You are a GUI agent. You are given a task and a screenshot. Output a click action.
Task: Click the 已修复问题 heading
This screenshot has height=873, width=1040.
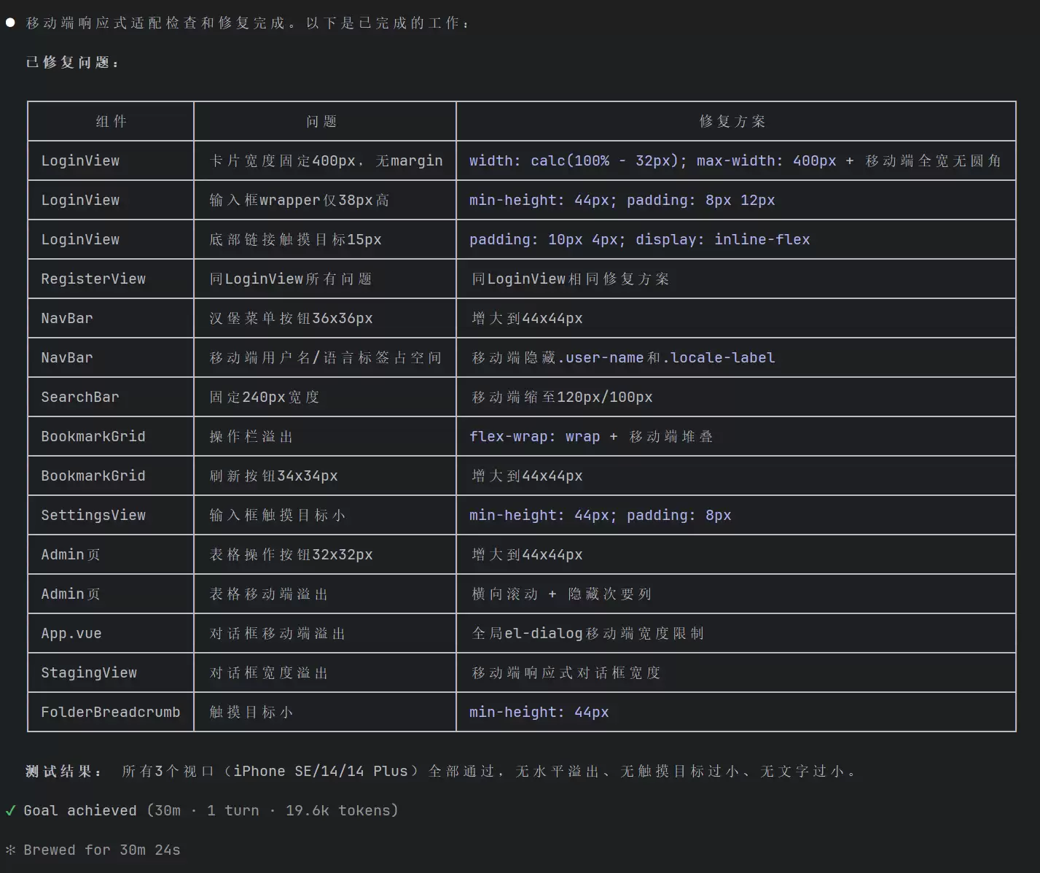[x=71, y=62]
